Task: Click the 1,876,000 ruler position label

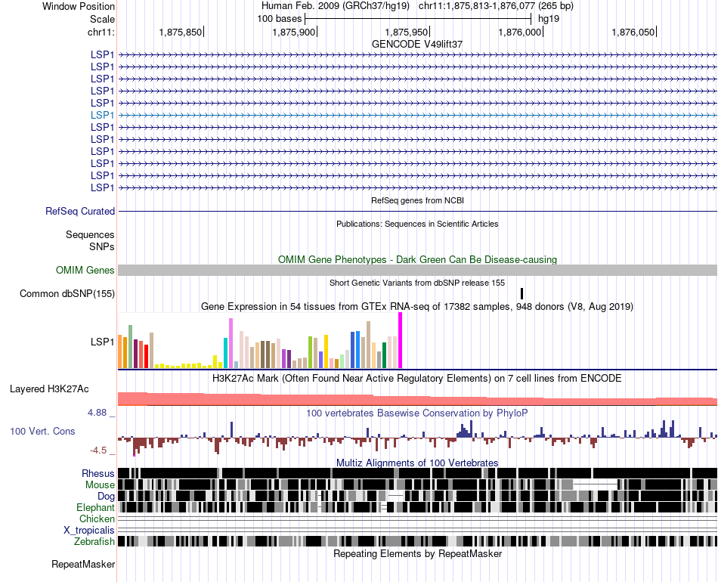Action: [520, 32]
